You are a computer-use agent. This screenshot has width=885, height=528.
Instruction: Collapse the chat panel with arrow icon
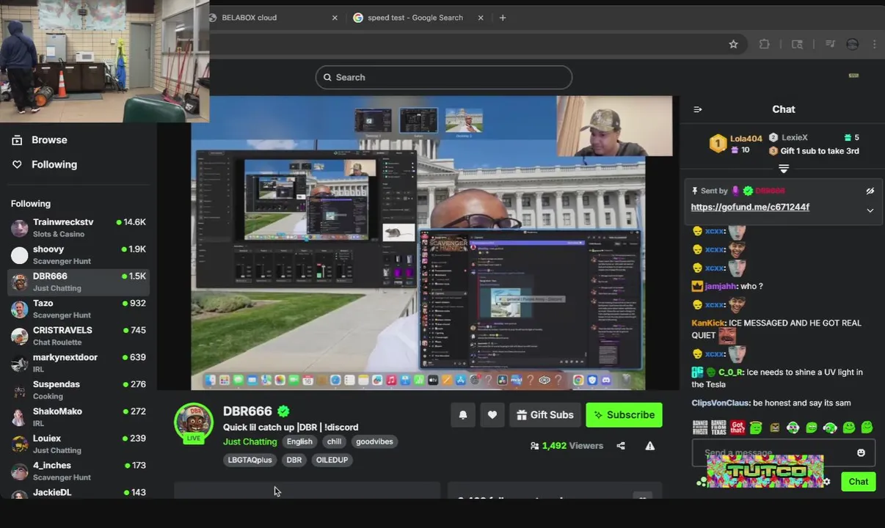[698, 109]
